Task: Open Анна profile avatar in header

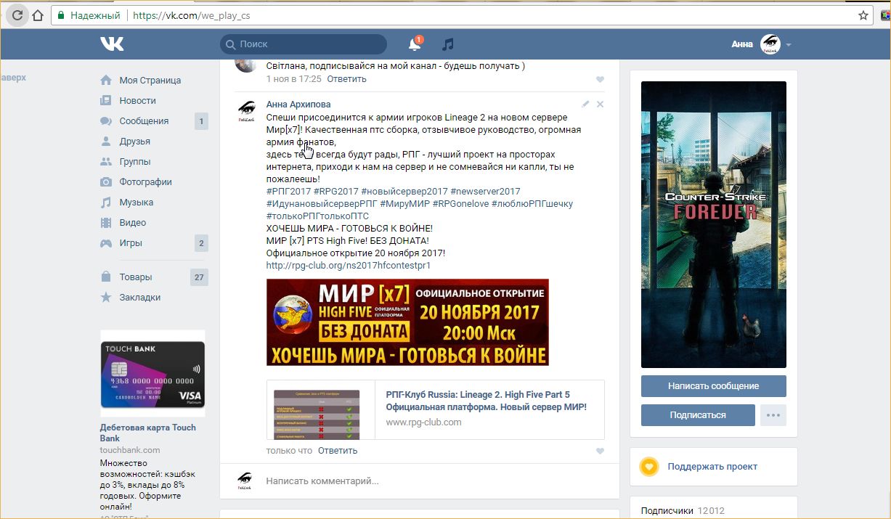Action: [x=770, y=44]
